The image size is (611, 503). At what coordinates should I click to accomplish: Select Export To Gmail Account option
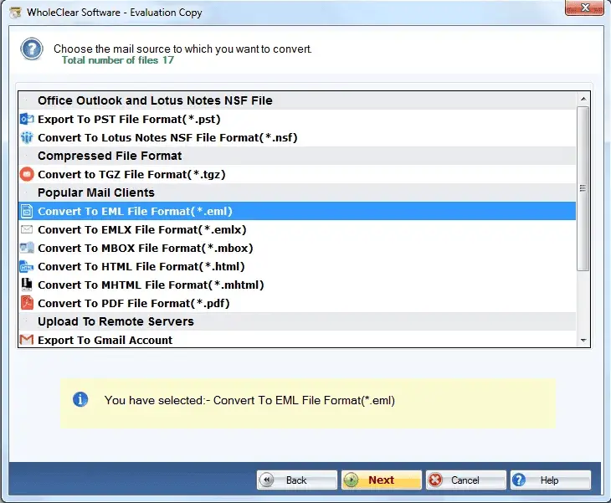[297, 339]
